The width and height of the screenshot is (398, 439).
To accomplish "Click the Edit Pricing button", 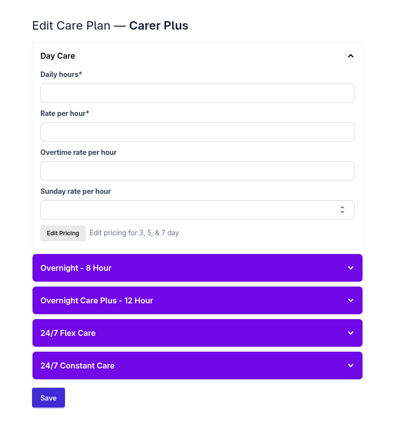I will [63, 233].
